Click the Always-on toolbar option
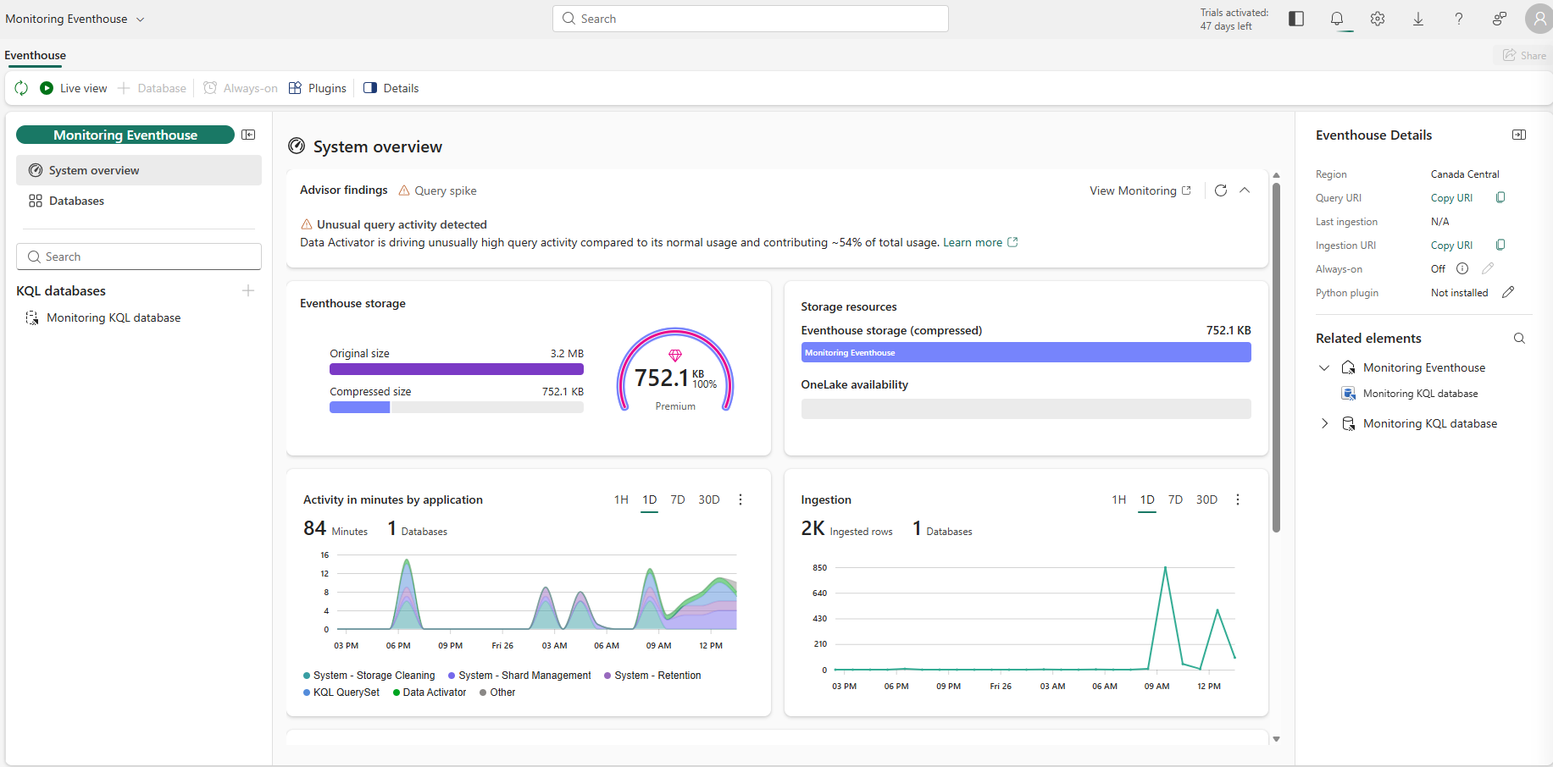 click(241, 88)
